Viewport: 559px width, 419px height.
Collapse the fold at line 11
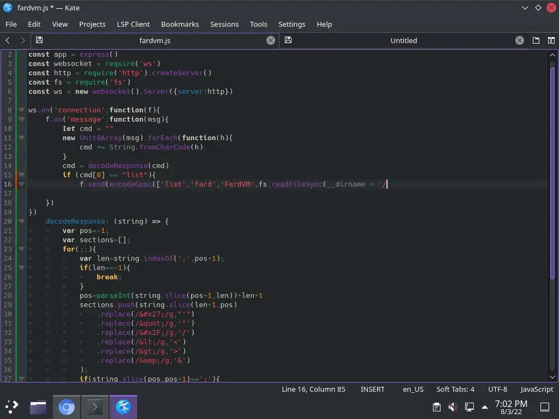pyautogui.click(x=21, y=137)
